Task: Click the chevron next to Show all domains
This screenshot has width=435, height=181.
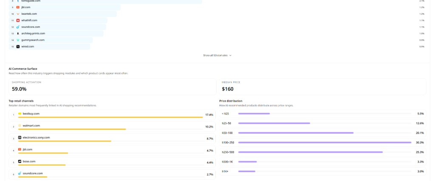Action: (230, 55)
